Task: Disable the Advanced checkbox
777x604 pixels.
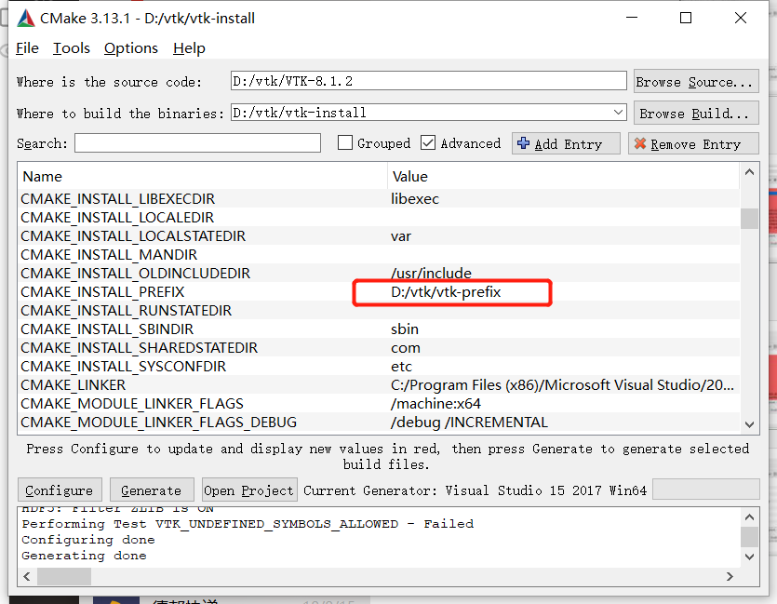Action: tap(429, 143)
